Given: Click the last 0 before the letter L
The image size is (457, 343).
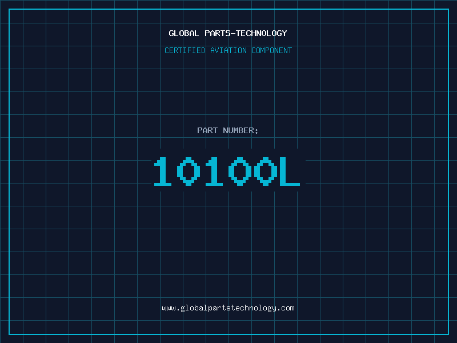Looking at the screenshot, I should click(264, 171).
